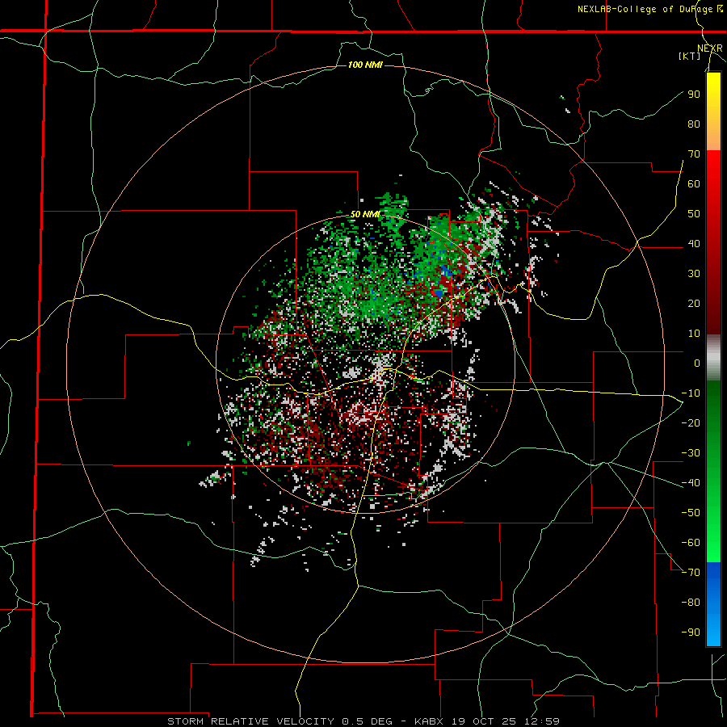Click the 100 NMI range ring label
Viewport: 727px width, 727px height.
[x=365, y=65]
